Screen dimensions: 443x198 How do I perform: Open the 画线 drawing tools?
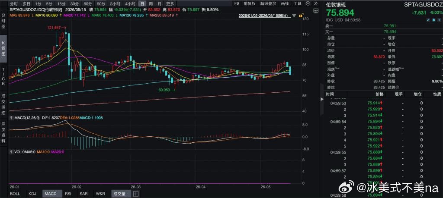285,3
